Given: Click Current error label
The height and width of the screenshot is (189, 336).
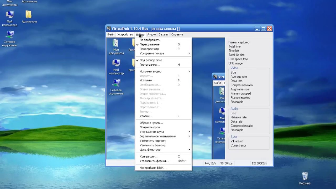Looking at the screenshot, I should [239, 145].
